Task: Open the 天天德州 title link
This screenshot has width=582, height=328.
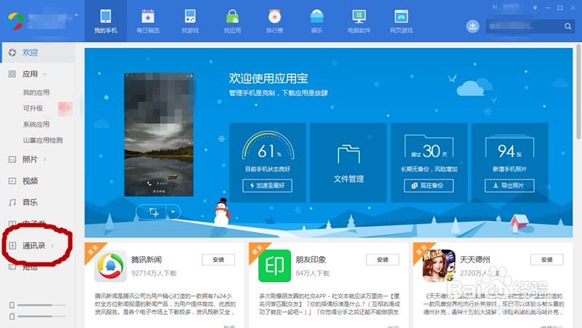Action: tap(475, 260)
